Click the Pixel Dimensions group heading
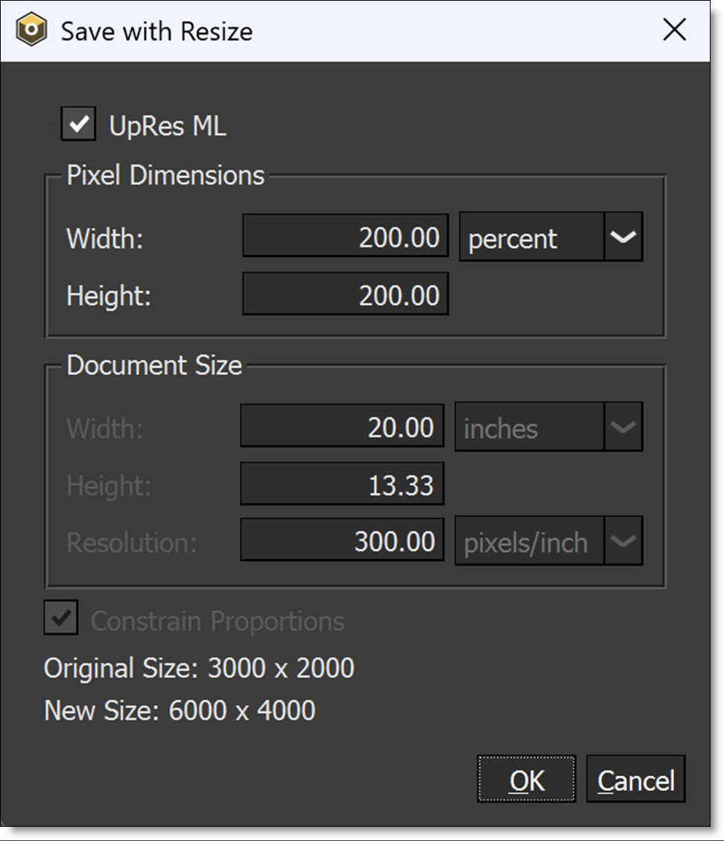The image size is (724, 841). coord(165,175)
